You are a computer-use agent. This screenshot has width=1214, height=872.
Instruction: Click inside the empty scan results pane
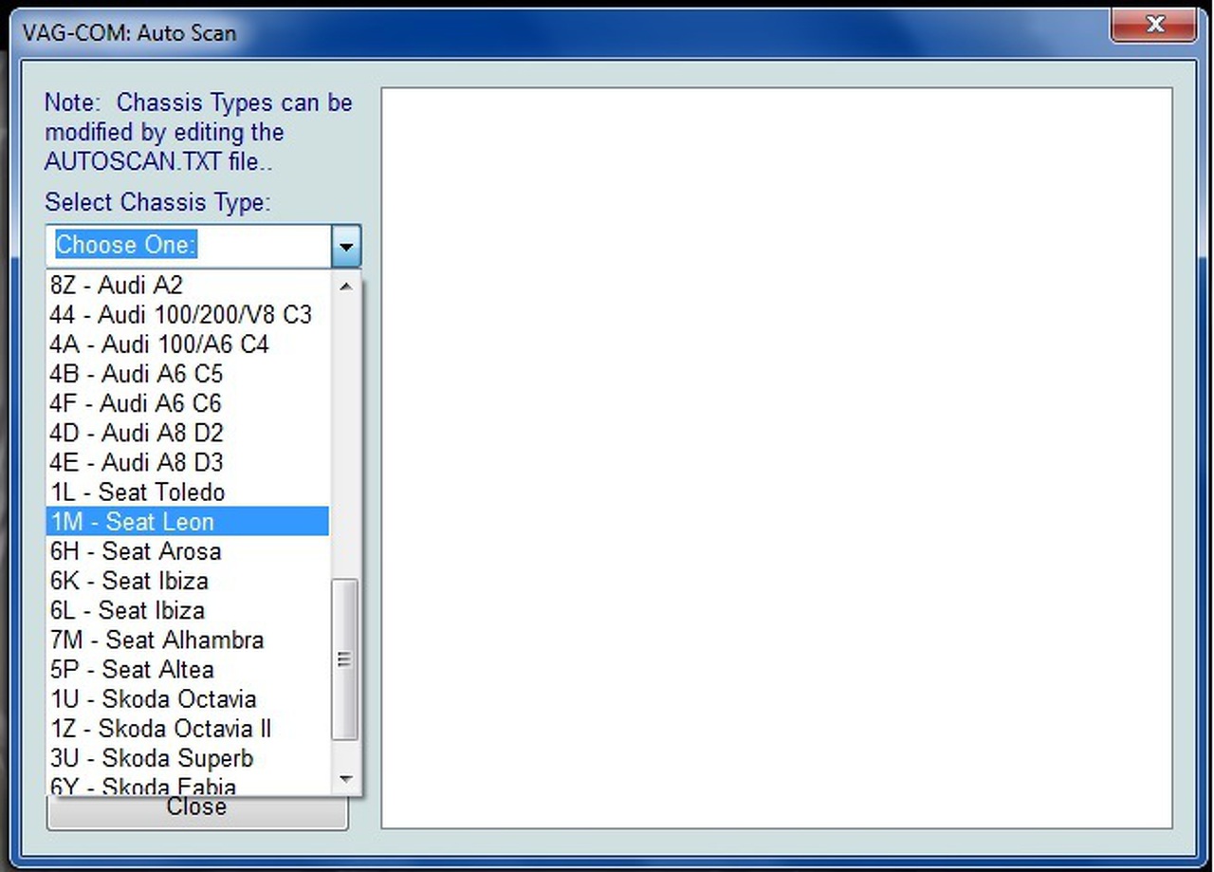click(777, 458)
